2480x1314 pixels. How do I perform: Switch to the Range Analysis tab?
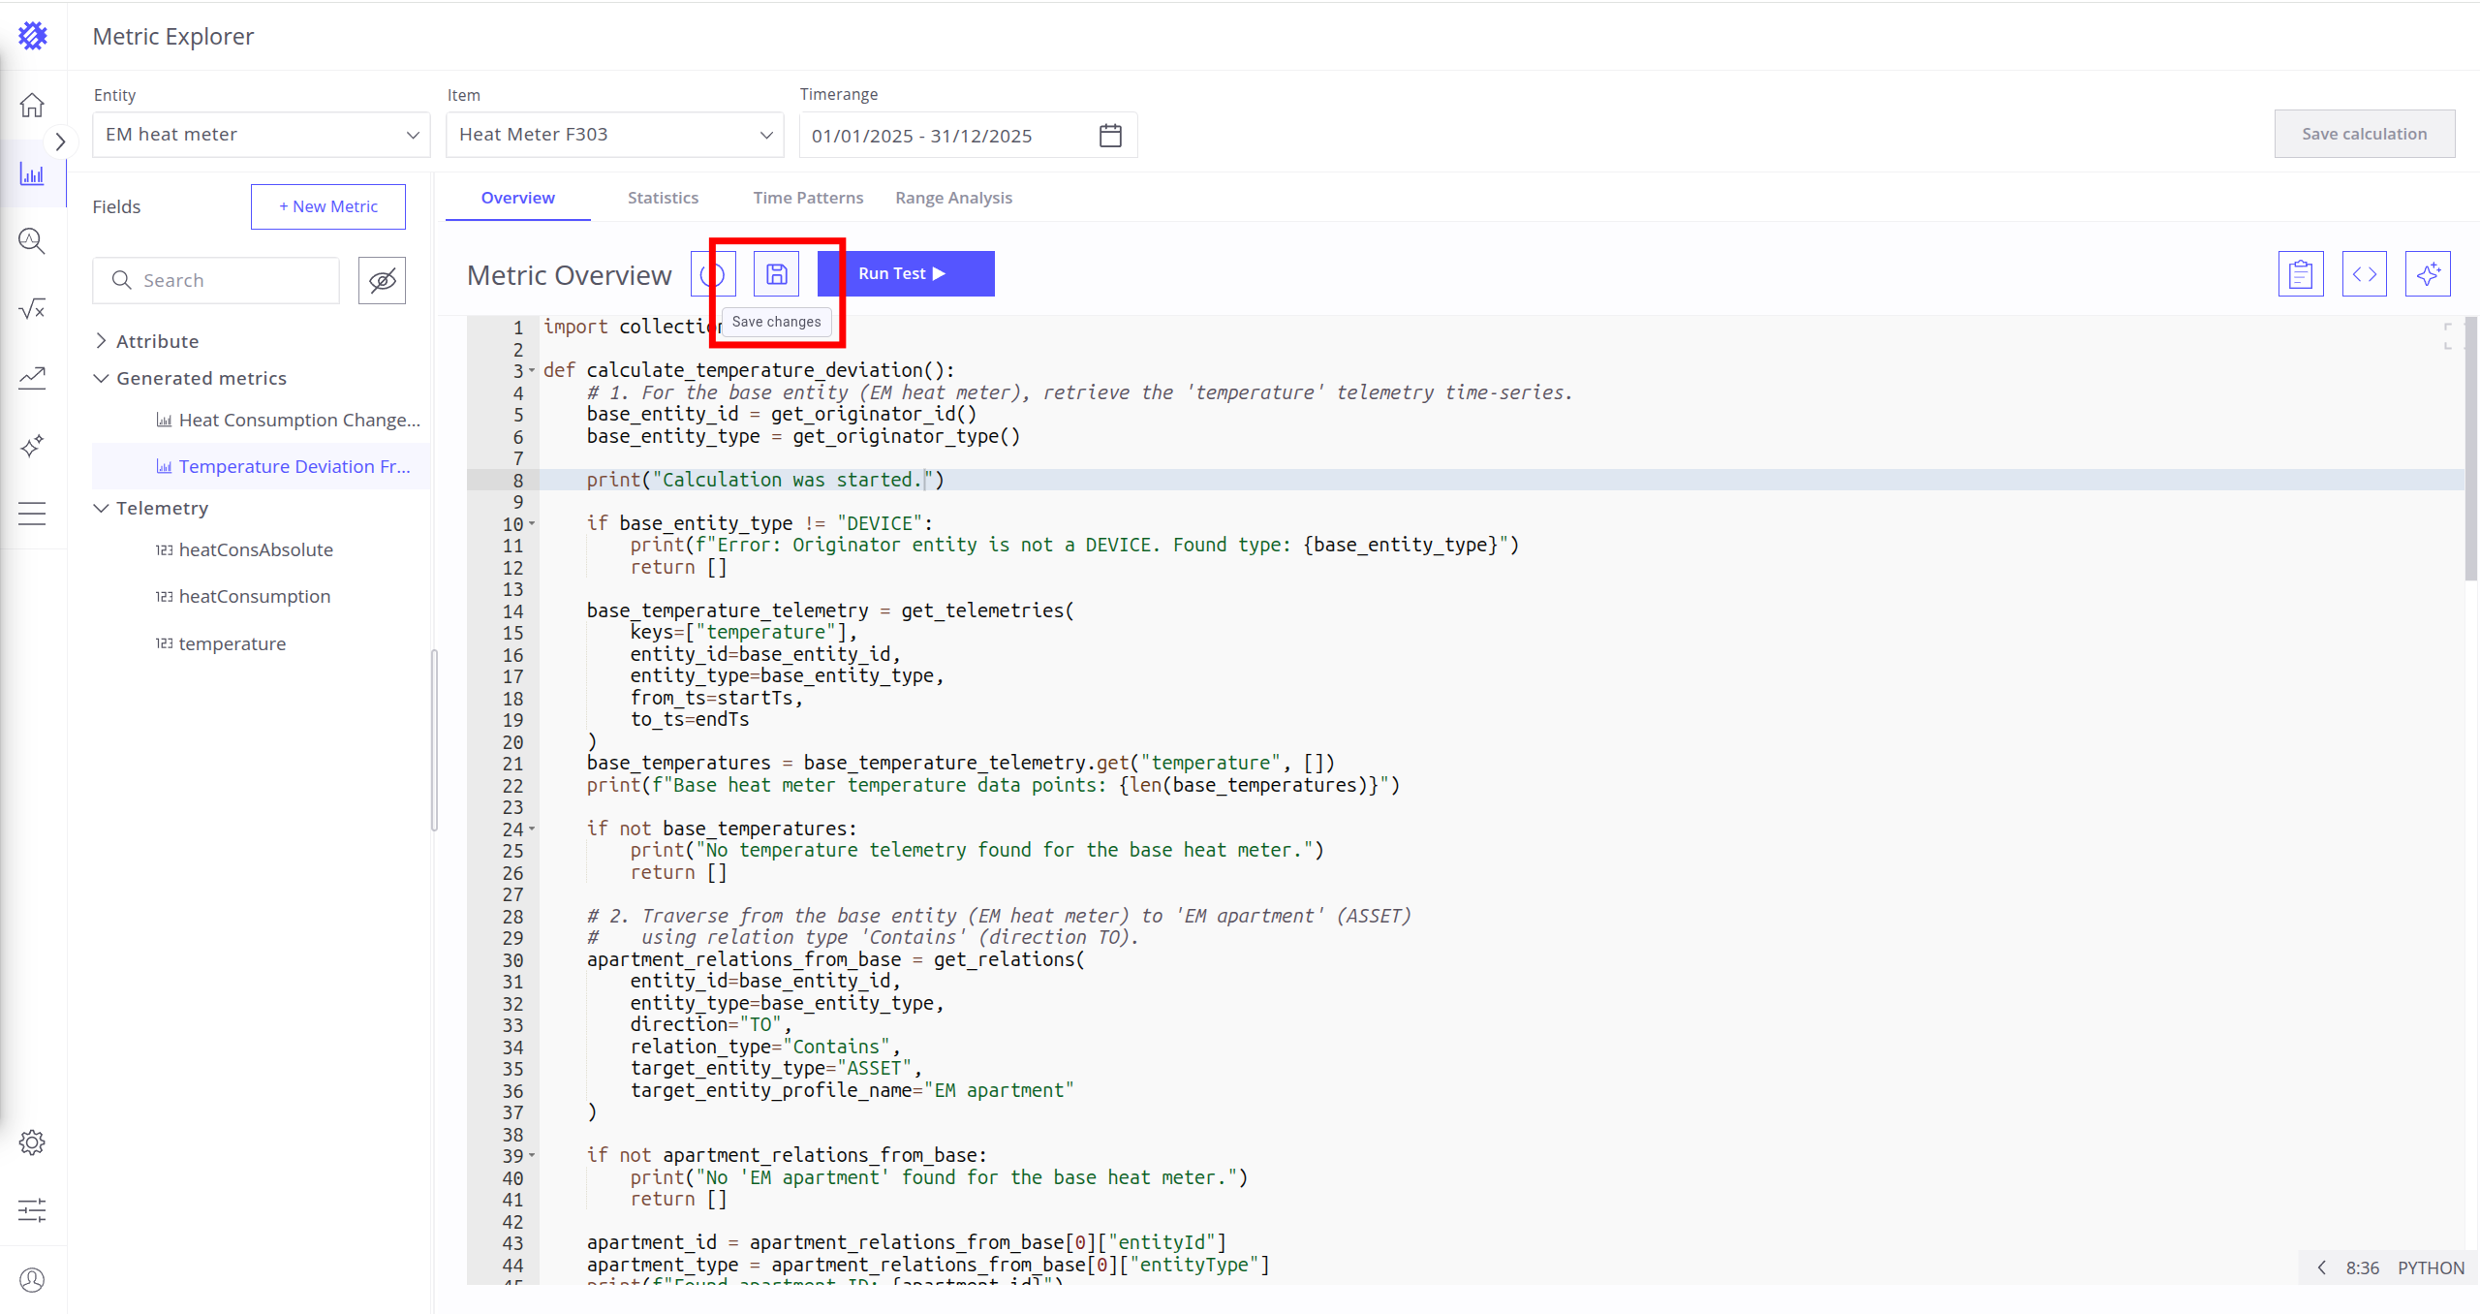pos(953,198)
